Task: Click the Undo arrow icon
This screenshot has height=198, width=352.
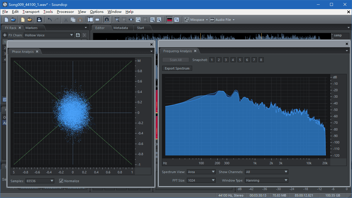Action: 49,19
